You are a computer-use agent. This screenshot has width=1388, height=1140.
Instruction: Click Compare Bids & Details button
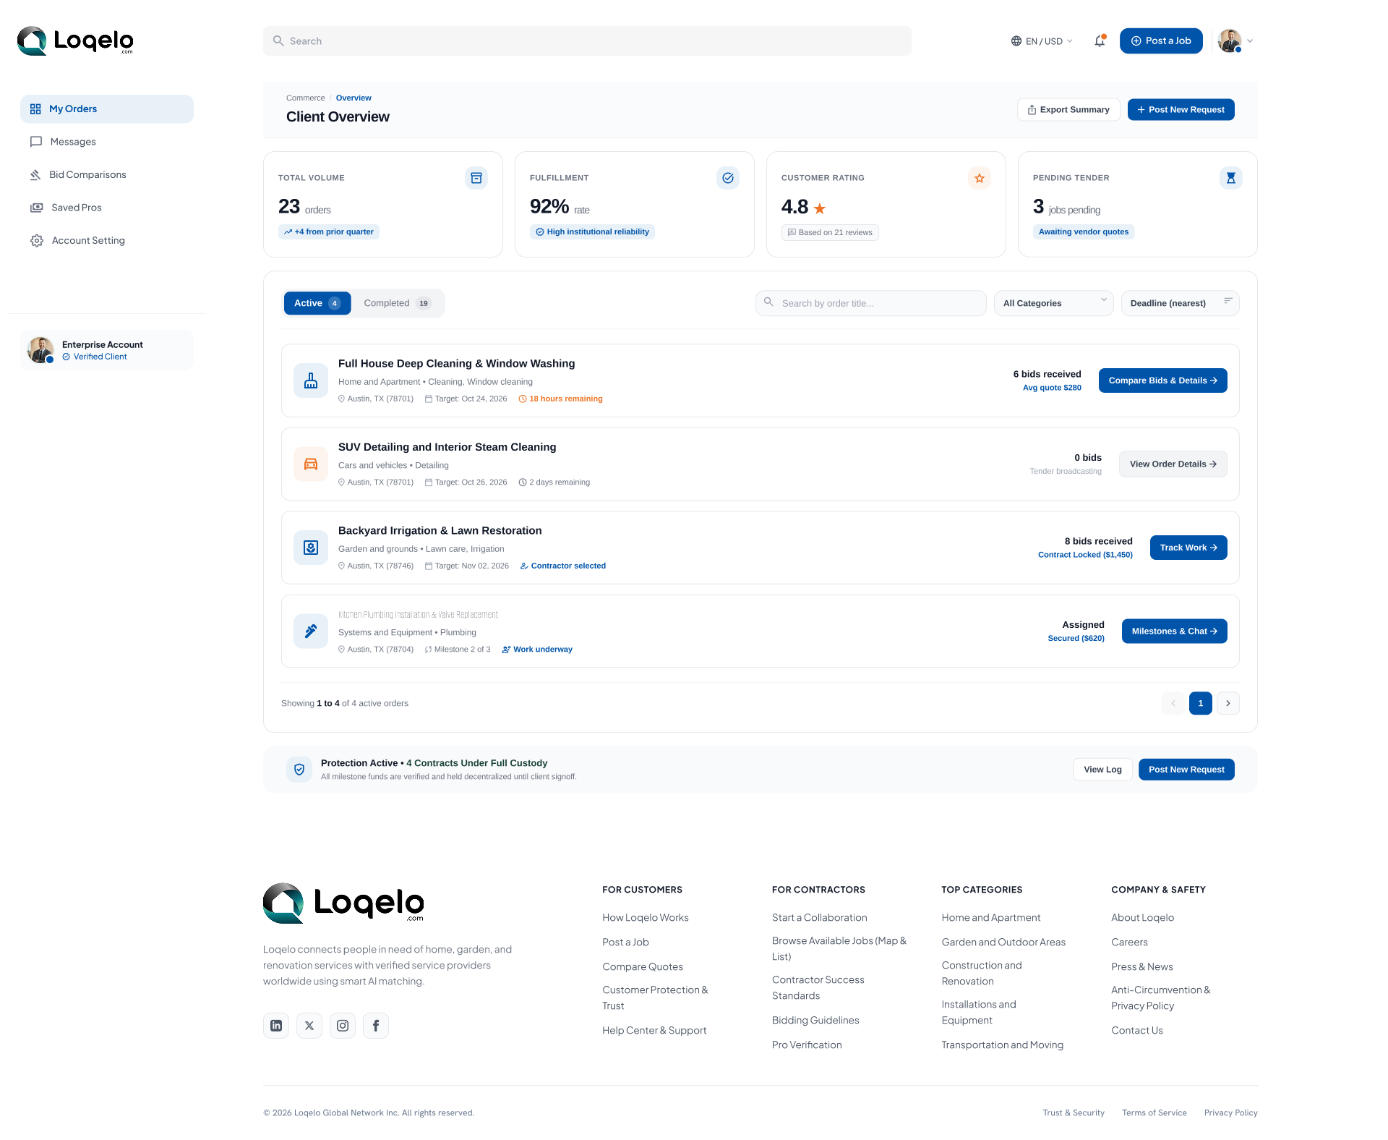tap(1163, 381)
